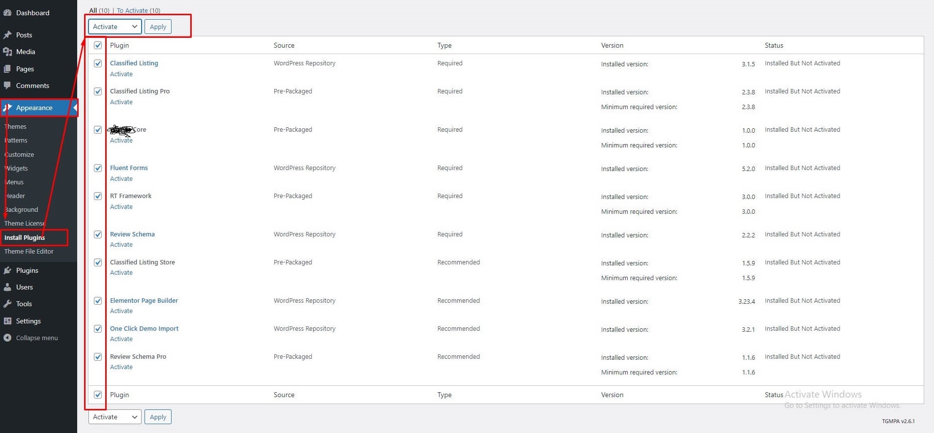Click the Dashboard gauge icon
The image size is (934, 433).
pyautogui.click(x=7, y=13)
